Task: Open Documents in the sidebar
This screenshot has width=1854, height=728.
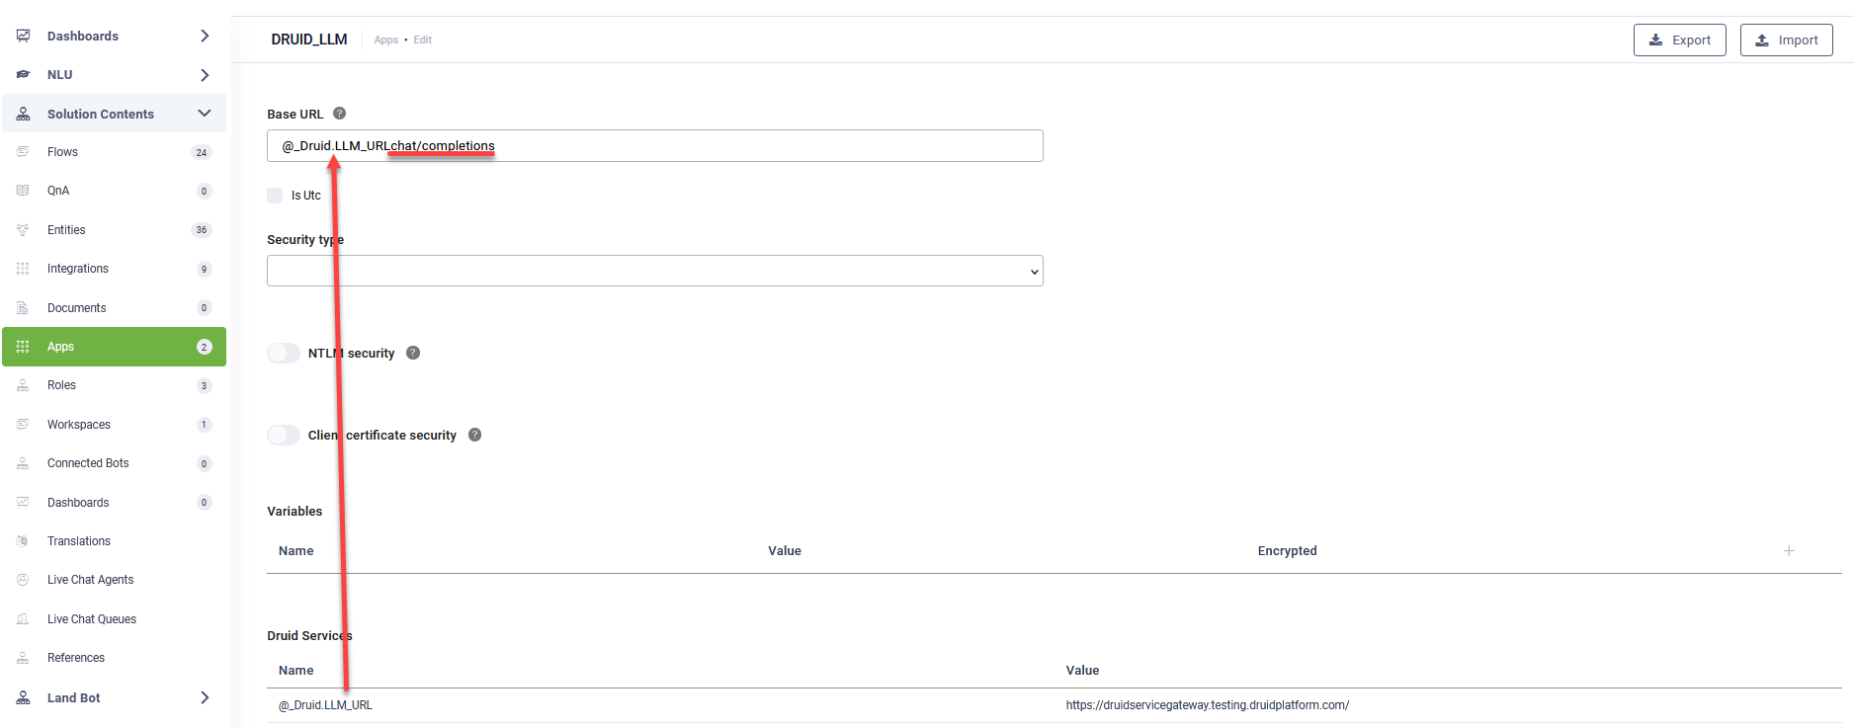Action: [x=76, y=308]
